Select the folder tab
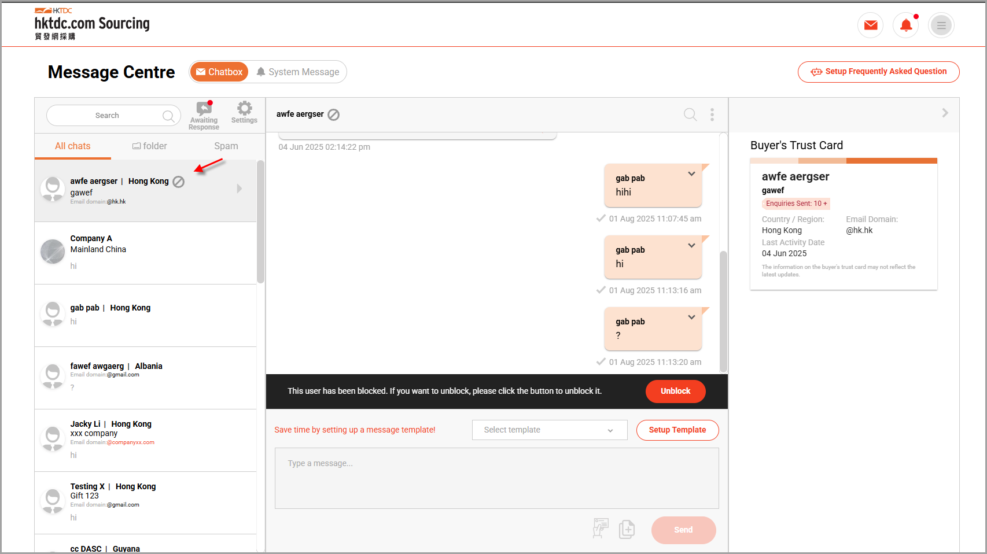Viewport: 987px width, 554px height. (x=150, y=146)
